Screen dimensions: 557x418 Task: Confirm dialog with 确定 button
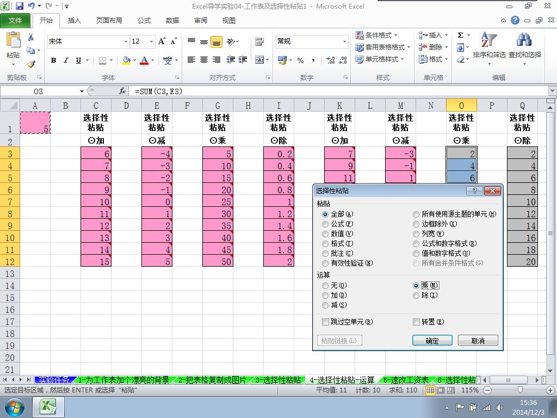coord(432,341)
